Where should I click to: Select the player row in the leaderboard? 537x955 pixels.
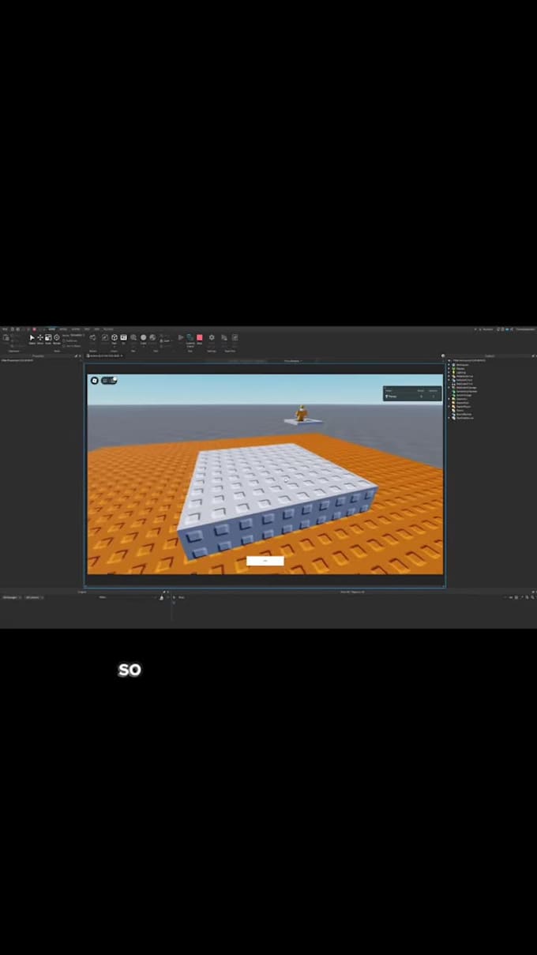[412, 396]
